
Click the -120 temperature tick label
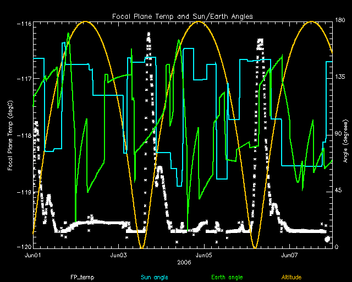pos(23,247)
